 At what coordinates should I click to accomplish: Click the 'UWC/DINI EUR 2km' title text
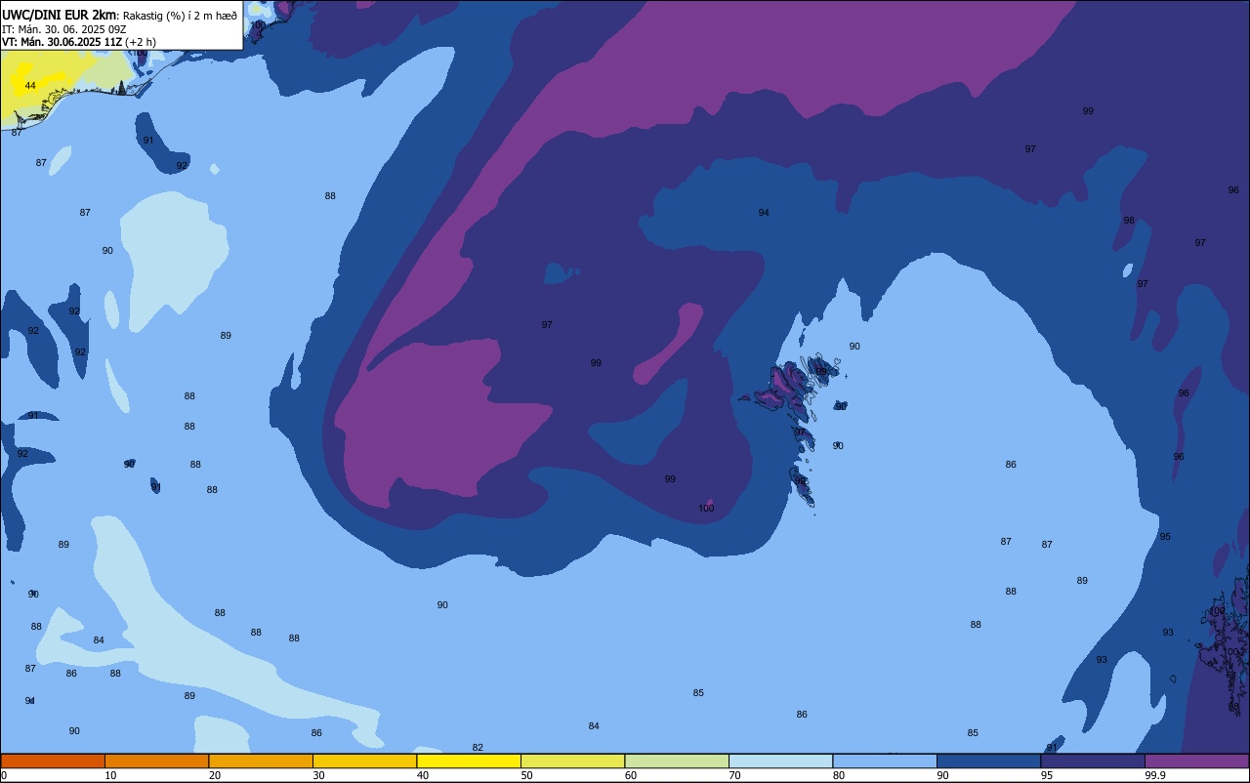pyautogui.click(x=60, y=15)
